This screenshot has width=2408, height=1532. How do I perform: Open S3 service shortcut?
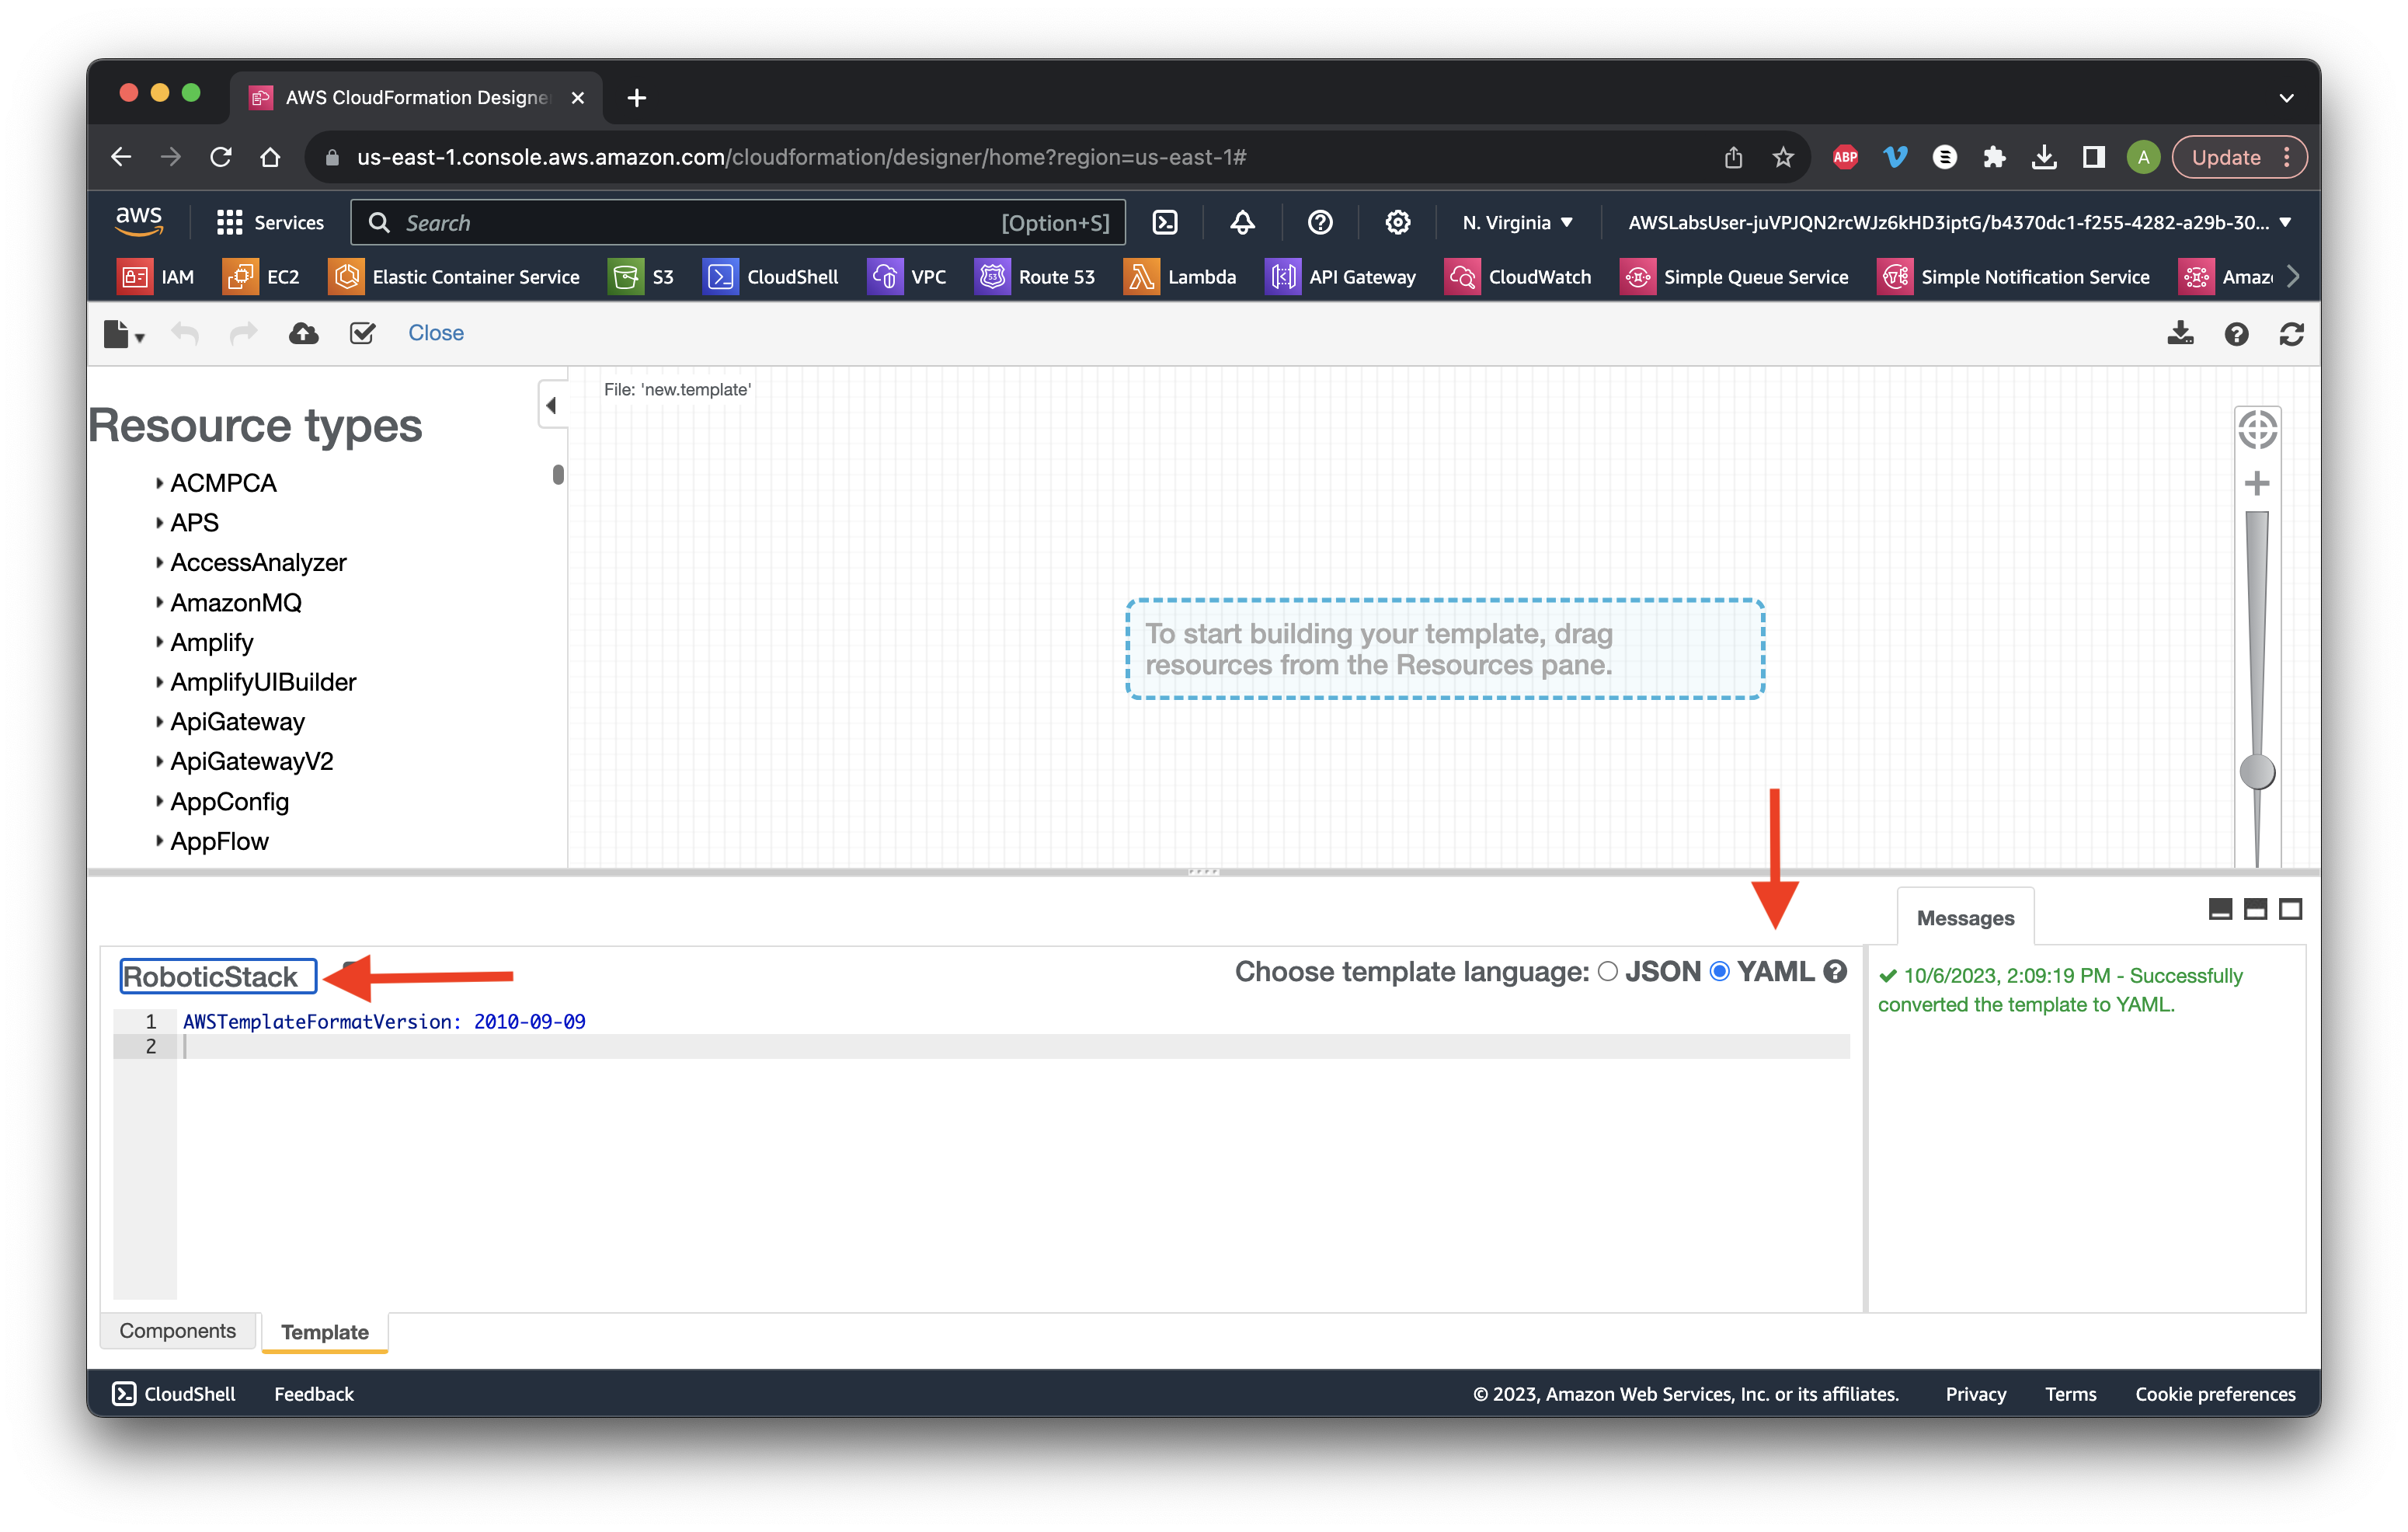tap(641, 277)
